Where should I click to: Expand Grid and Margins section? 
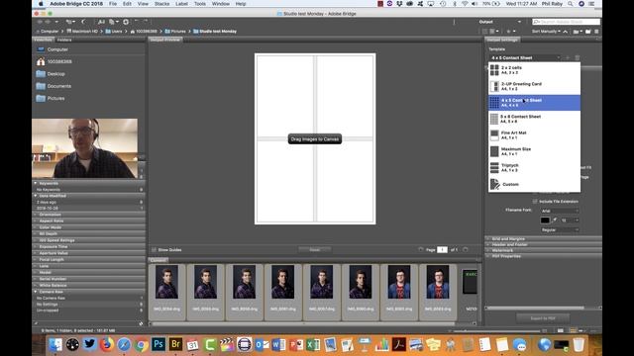click(x=543, y=239)
